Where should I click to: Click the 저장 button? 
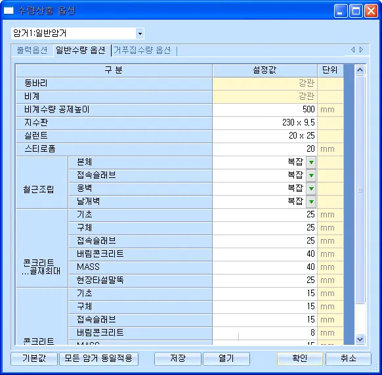(x=178, y=359)
